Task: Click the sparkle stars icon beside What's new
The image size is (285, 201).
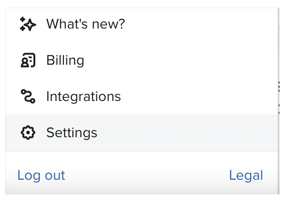Action: pyautogui.click(x=28, y=24)
